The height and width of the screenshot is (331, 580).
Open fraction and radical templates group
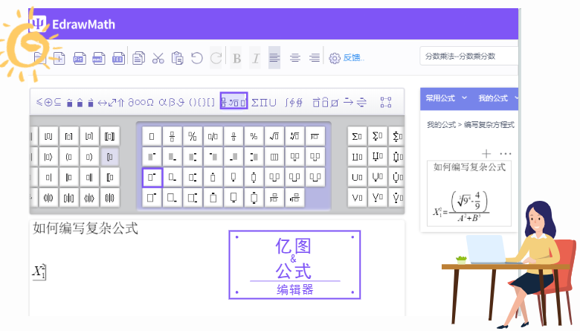tap(233, 100)
